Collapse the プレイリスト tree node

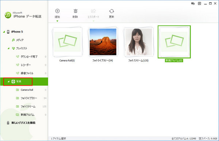8,48
